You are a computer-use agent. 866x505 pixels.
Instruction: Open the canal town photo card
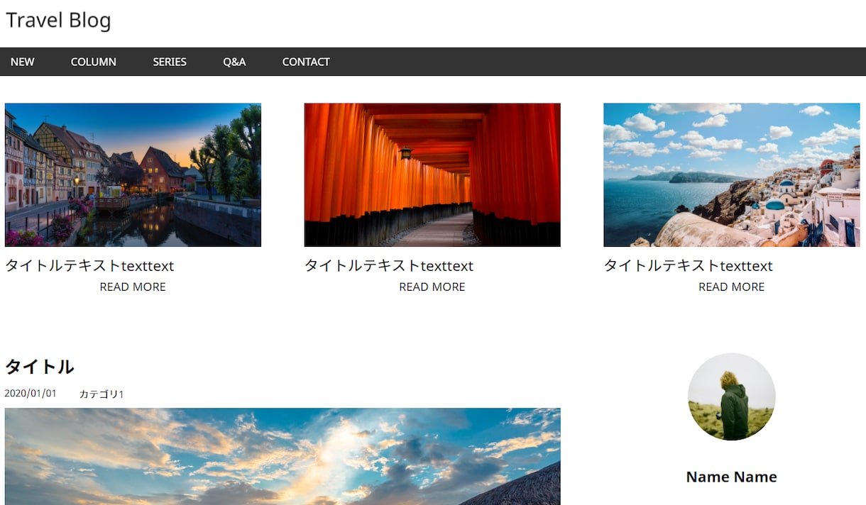coord(133,175)
